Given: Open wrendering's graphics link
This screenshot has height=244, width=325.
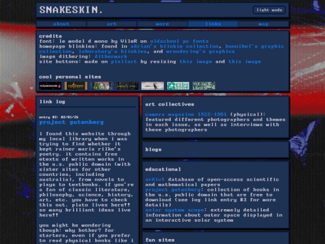Looking at the screenshot, I should [200, 51].
